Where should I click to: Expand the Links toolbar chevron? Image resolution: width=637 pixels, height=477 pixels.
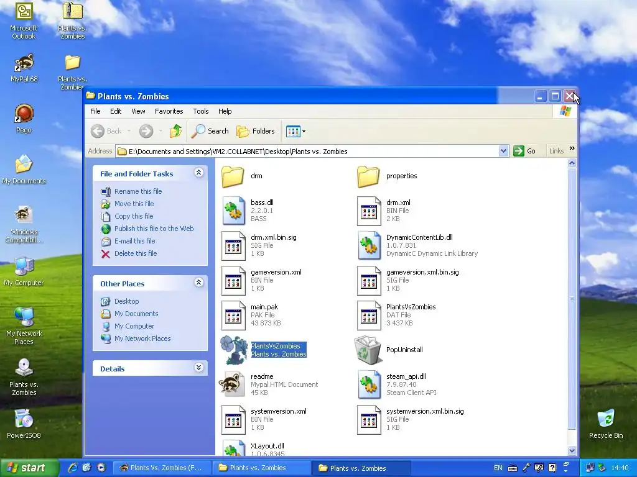pos(572,148)
